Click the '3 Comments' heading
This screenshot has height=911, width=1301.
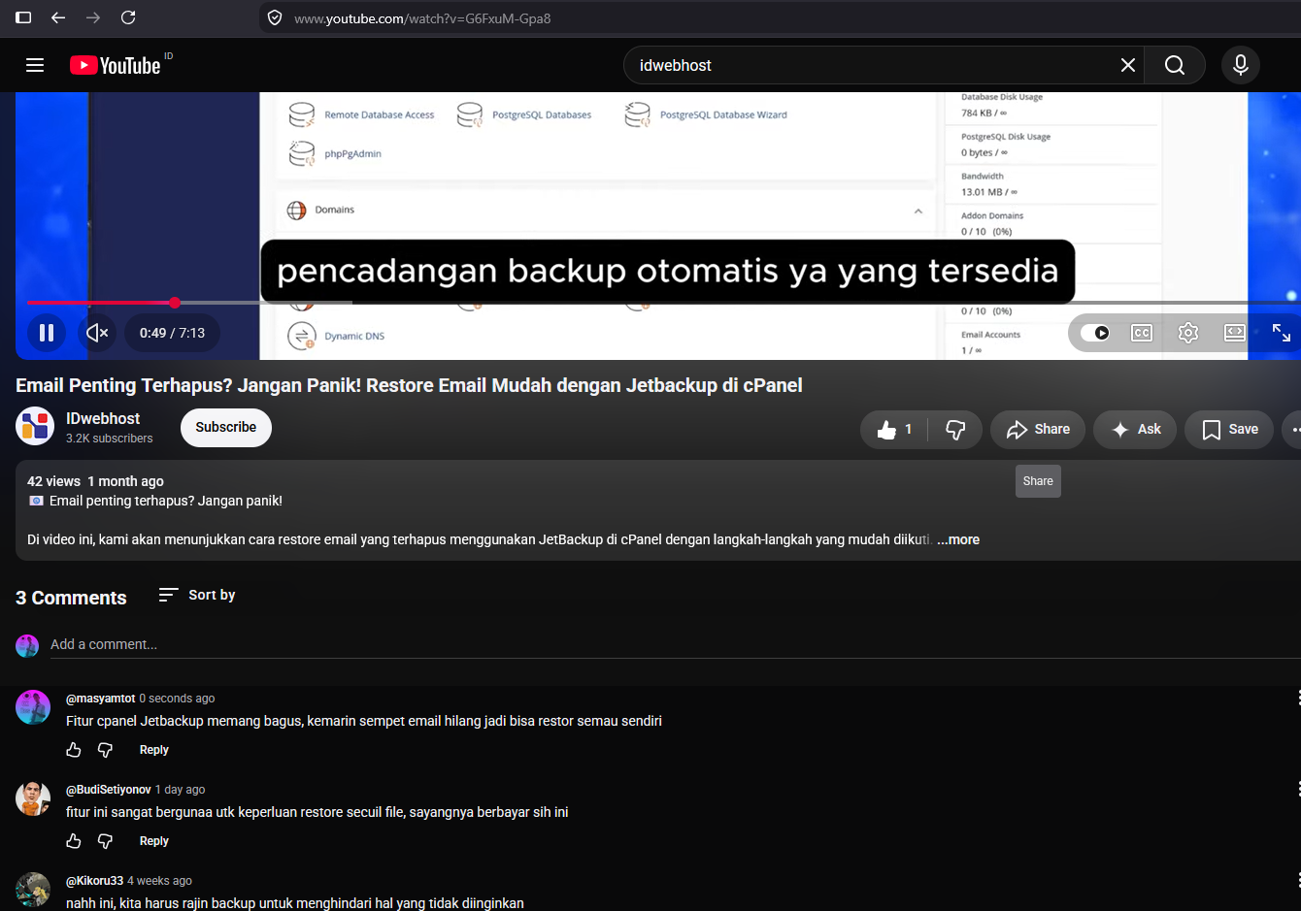tap(71, 598)
